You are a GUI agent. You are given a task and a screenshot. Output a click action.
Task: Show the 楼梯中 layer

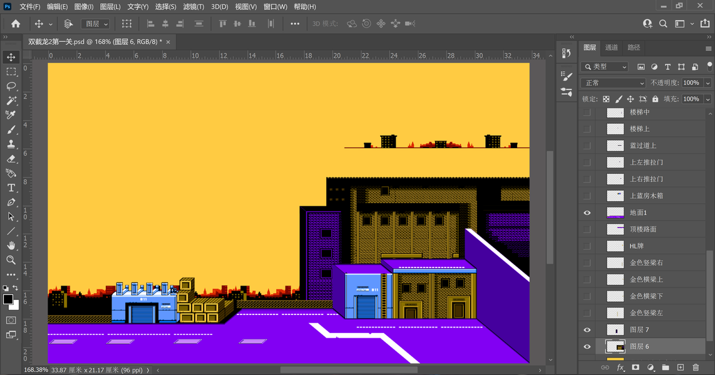tap(587, 112)
